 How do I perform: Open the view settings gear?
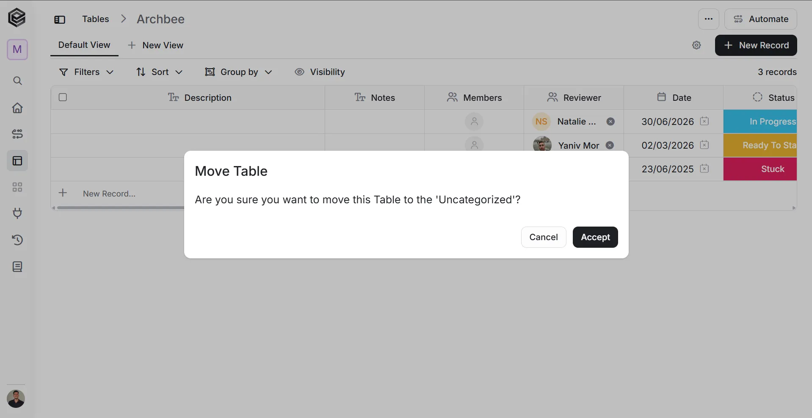point(696,45)
